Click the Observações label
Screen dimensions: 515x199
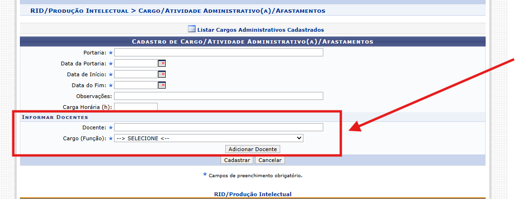coord(94,96)
